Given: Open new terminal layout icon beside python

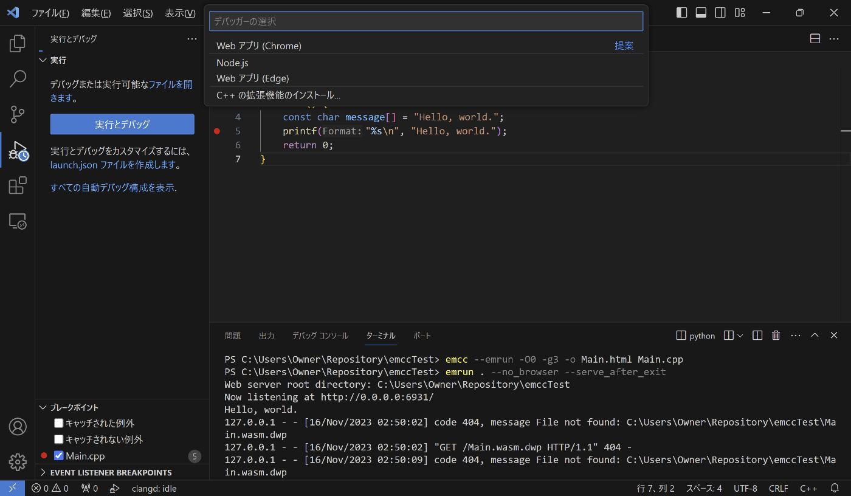Looking at the screenshot, I should pyautogui.click(x=729, y=336).
